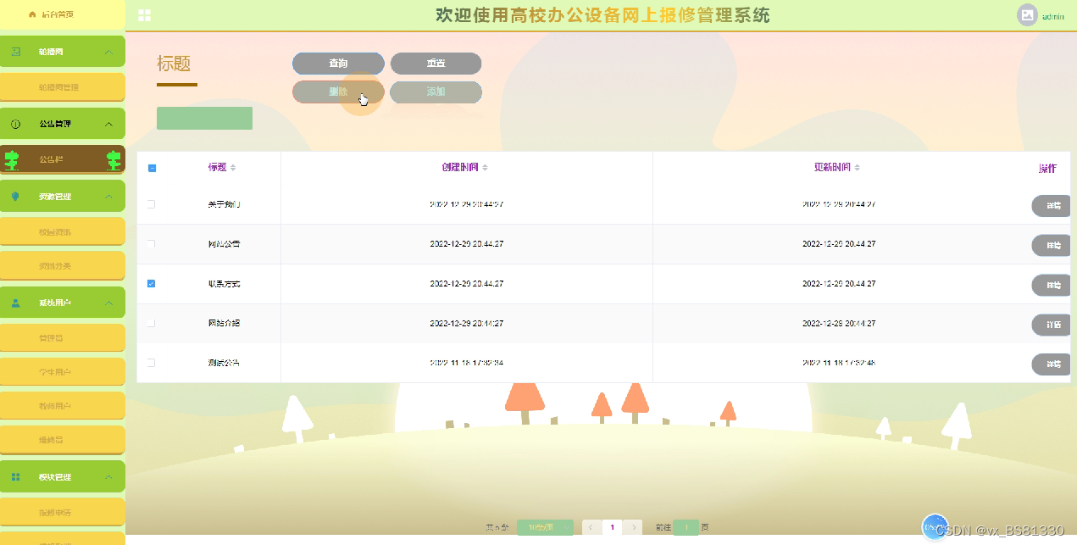Image resolution: width=1077 pixels, height=545 pixels.
Task: Go to next page arrow in pagination
Action: point(635,527)
